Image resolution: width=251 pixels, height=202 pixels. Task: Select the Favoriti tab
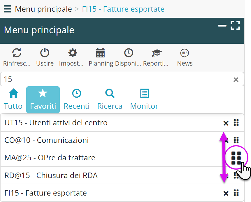click(43, 100)
